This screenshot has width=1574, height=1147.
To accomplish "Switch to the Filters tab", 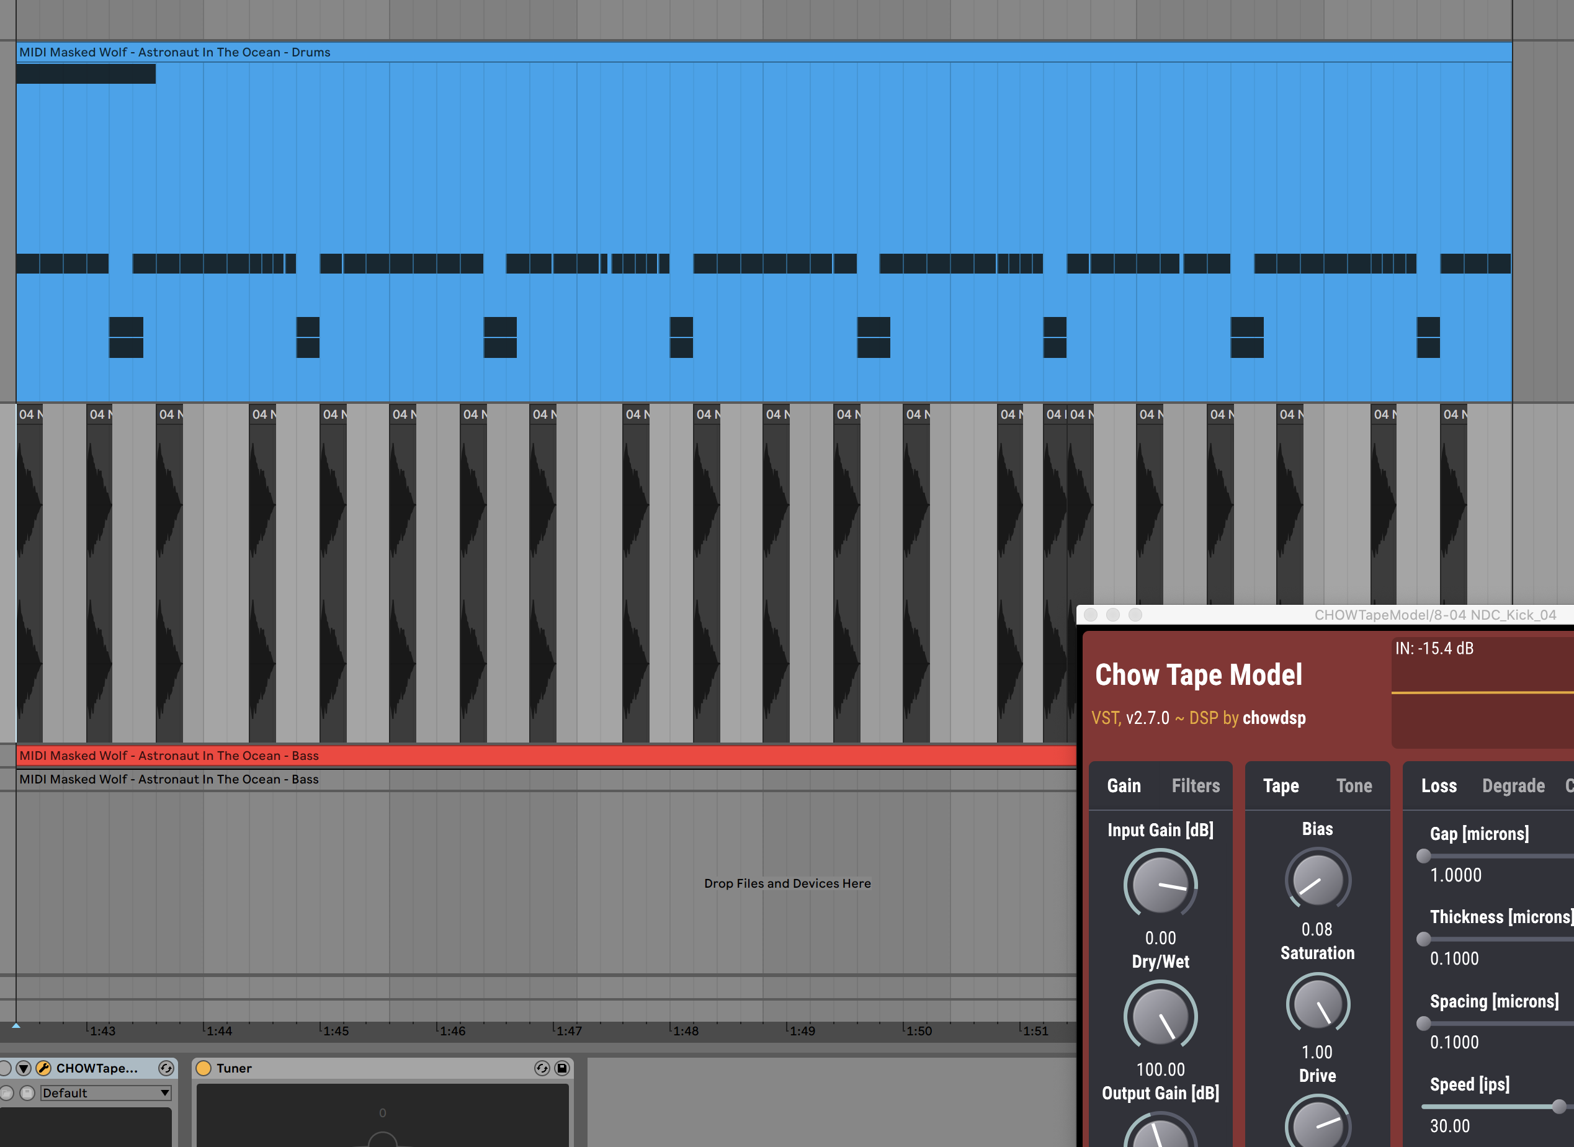I will (1195, 785).
